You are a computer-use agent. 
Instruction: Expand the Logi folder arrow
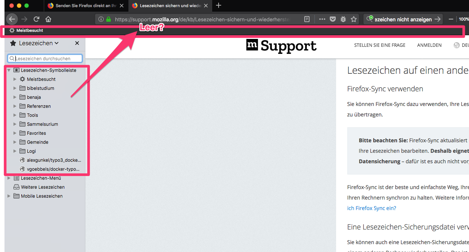pyautogui.click(x=15, y=151)
